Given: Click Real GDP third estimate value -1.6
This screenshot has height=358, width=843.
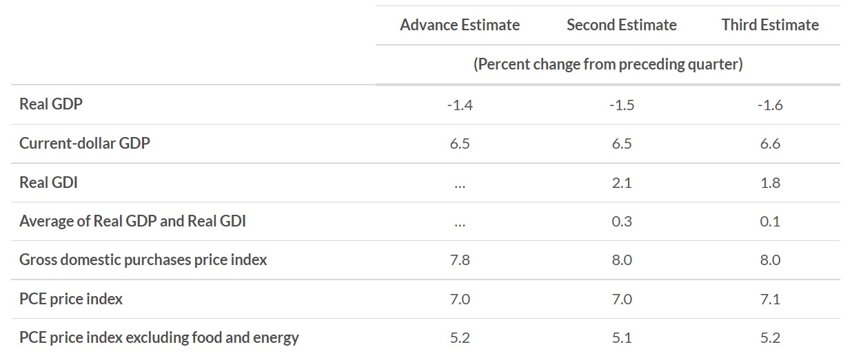Looking at the screenshot, I should pos(770,105).
